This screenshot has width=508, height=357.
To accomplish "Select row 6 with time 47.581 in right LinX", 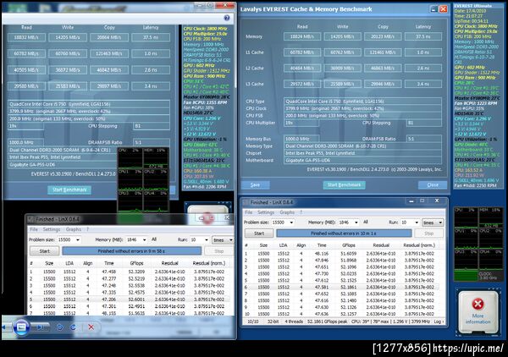I will (340, 287).
